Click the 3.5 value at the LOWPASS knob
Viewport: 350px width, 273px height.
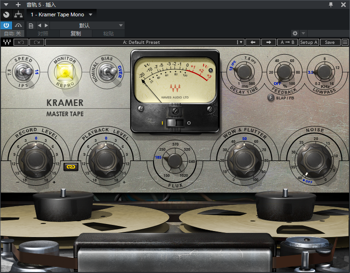310,72
